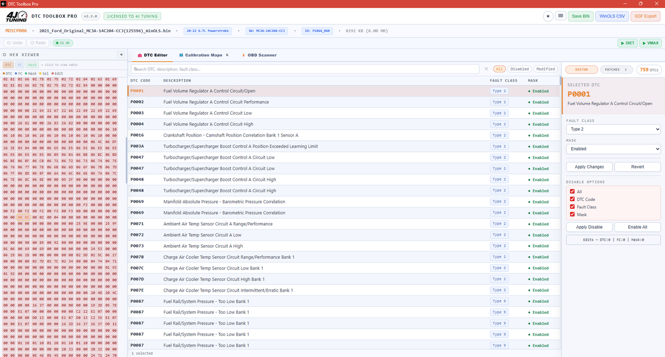Select row P003A Boost Control

(x=343, y=146)
